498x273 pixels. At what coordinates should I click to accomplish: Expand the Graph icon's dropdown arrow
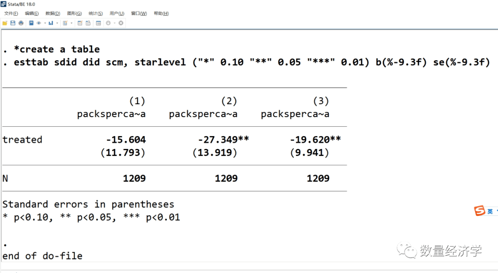[x=57, y=23]
